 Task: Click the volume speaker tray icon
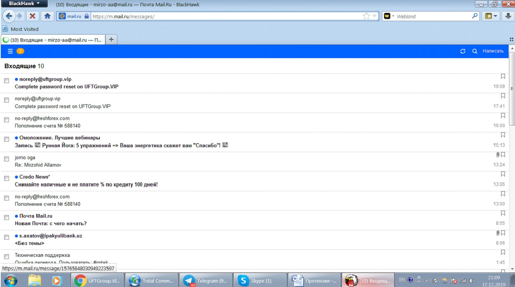472,281
